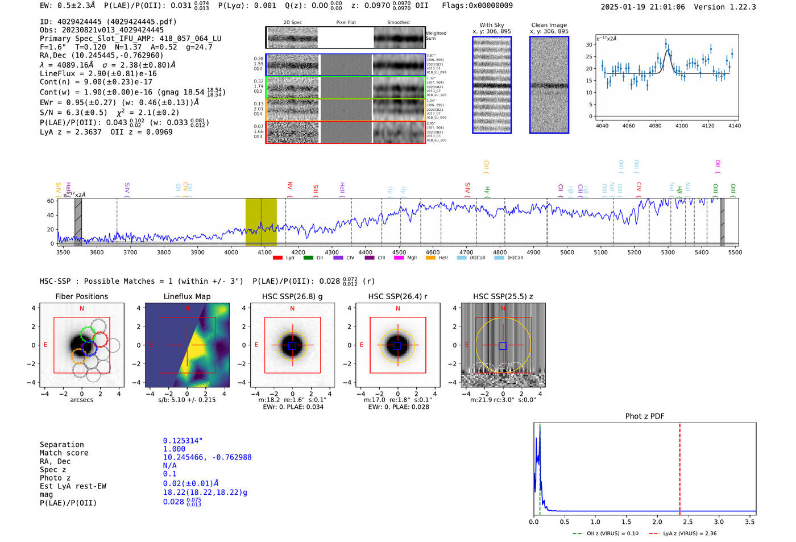Click the match score value 1.000

click(174, 449)
